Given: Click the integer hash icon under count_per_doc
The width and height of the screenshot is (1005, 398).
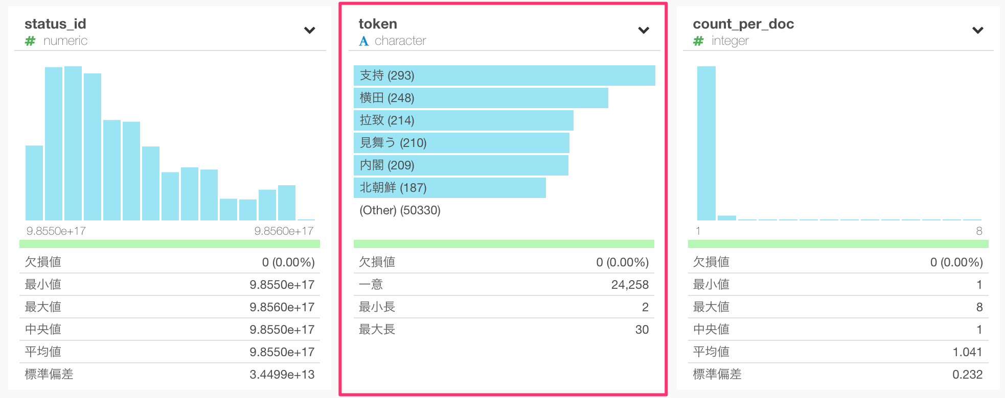Looking at the screenshot, I should click(x=698, y=41).
